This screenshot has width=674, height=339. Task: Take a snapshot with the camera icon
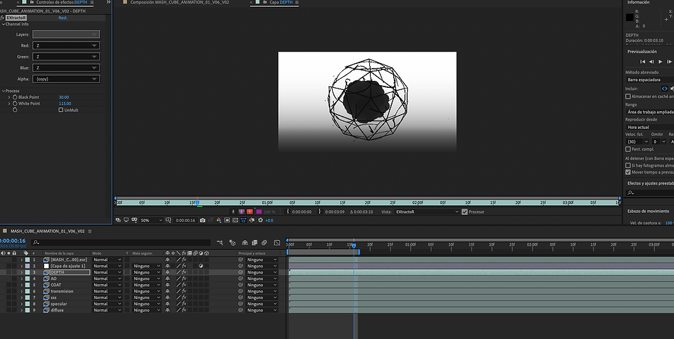202,220
